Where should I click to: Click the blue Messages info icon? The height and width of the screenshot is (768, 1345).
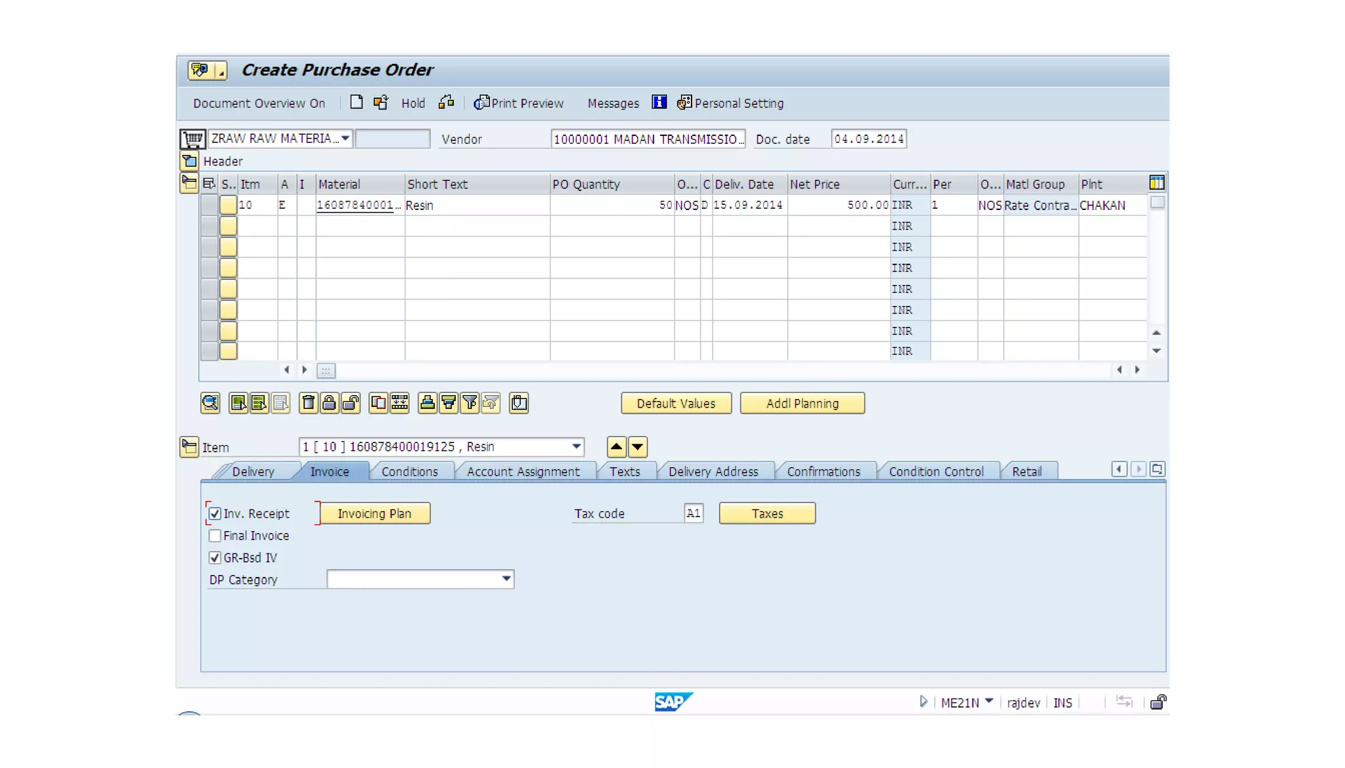(659, 102)
